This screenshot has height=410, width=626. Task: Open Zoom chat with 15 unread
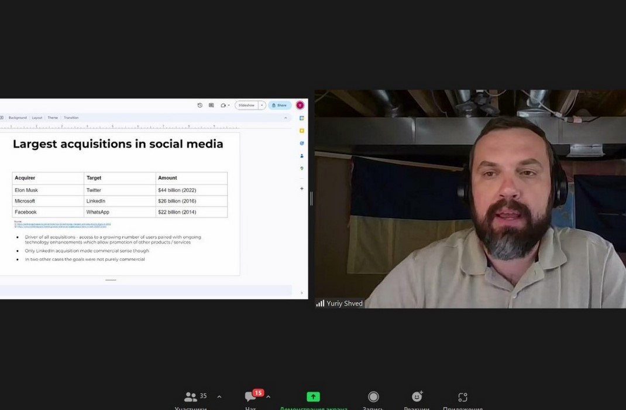pos(251,398)
